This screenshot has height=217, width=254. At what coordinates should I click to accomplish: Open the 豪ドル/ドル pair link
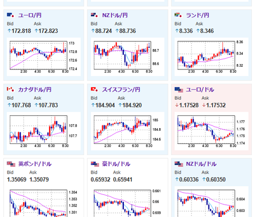click(116, 164)
